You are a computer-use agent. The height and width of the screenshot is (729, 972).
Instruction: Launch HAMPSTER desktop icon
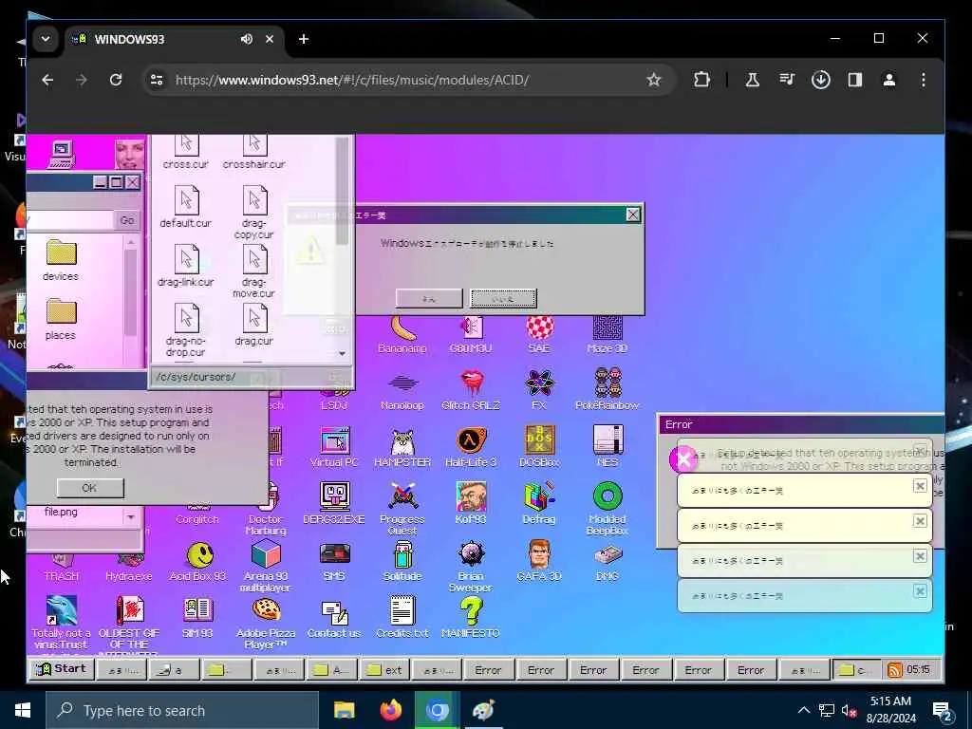click(x=402, y=448)
